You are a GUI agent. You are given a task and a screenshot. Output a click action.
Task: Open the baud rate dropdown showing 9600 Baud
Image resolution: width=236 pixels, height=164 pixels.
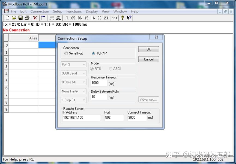pos(84,73)
